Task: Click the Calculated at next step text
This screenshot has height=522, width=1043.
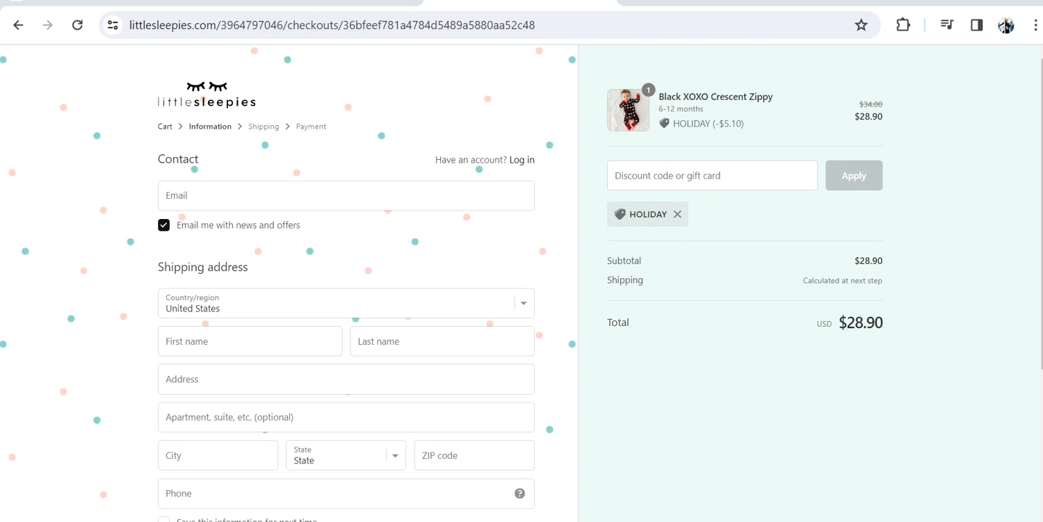Action: click(843, 281)
